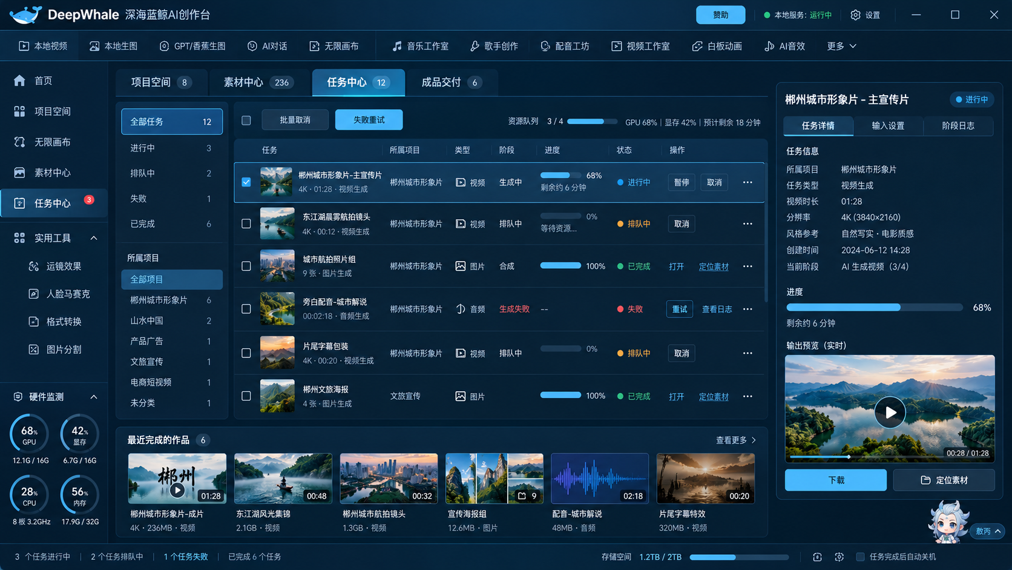Click the 68% task progress bar in details
The image size is (1012, 570).
(875, 308)
